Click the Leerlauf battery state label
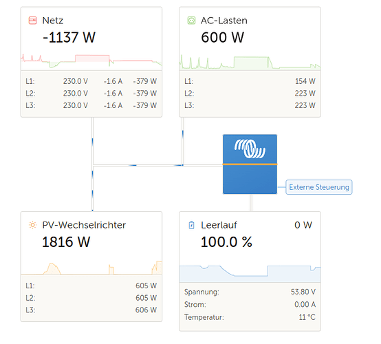The width and height of the screenshot is (381, 344). click(219, 225)
